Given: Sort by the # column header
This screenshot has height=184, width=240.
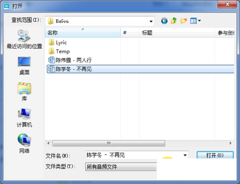Looking at the screenshot, I should pos(130,33).
